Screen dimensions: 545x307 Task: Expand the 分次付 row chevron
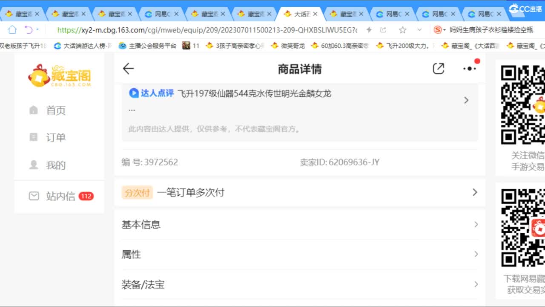[475, 192]
